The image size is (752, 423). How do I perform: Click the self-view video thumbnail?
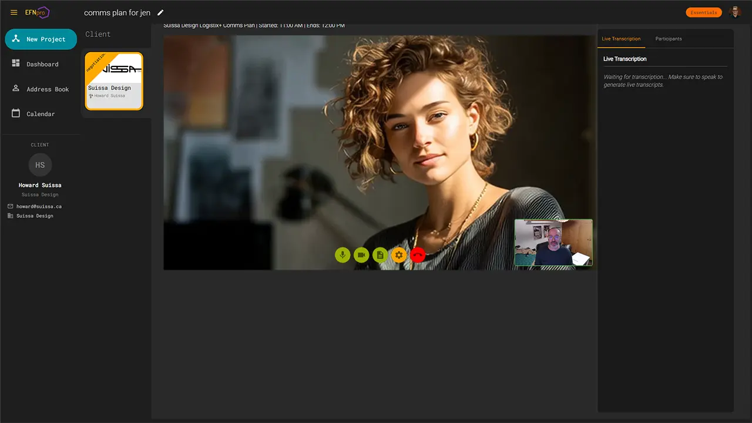click(x=553, y=243)
